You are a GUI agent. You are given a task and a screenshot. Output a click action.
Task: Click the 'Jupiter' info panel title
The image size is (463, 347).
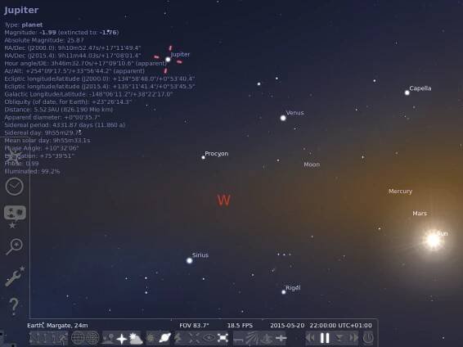pyautogui.click(x=21, y=10)
